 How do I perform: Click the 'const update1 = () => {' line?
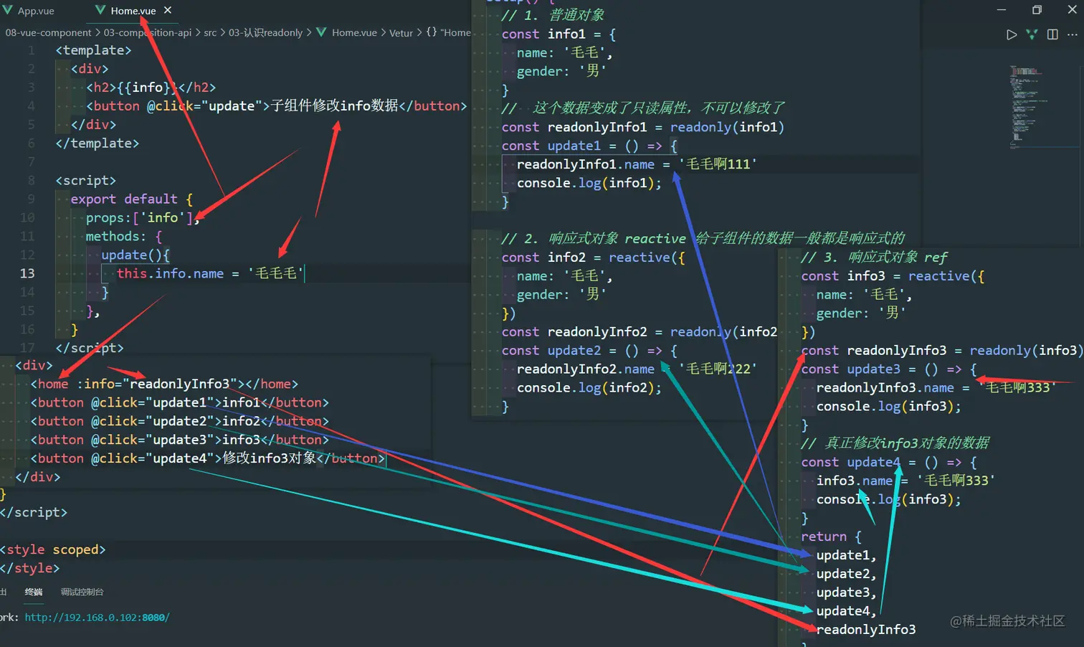coord(589,146)
